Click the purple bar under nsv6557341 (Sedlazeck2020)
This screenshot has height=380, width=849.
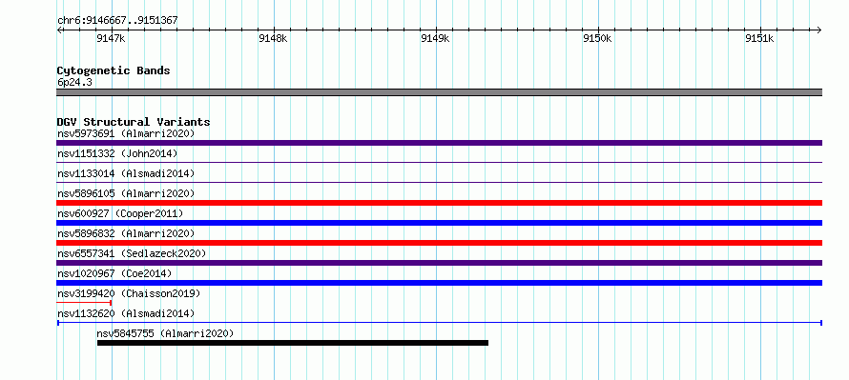439,263
